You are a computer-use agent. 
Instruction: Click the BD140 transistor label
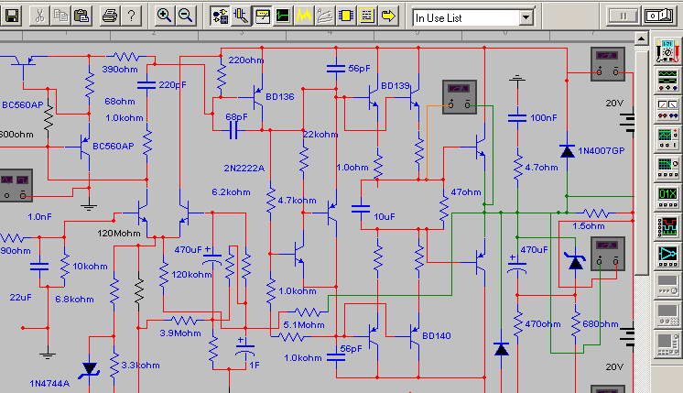click(x=437, y=336)
